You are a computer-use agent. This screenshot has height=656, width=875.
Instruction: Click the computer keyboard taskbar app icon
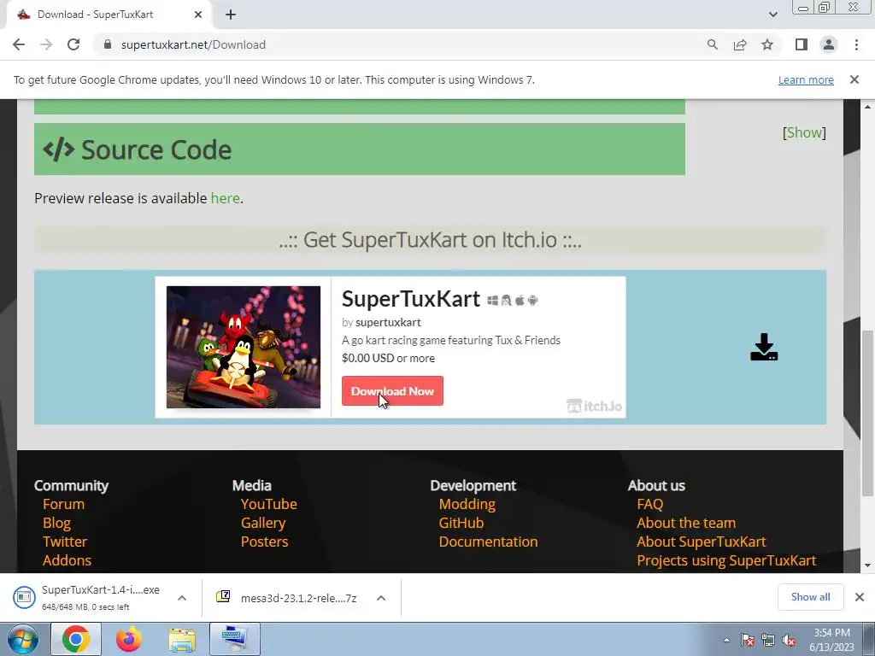click(x=235, y=639)
